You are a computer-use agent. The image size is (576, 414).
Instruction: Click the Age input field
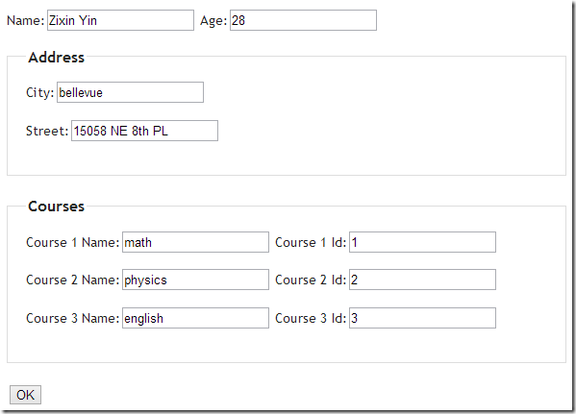pyautogui.click(x=303, y=20)
